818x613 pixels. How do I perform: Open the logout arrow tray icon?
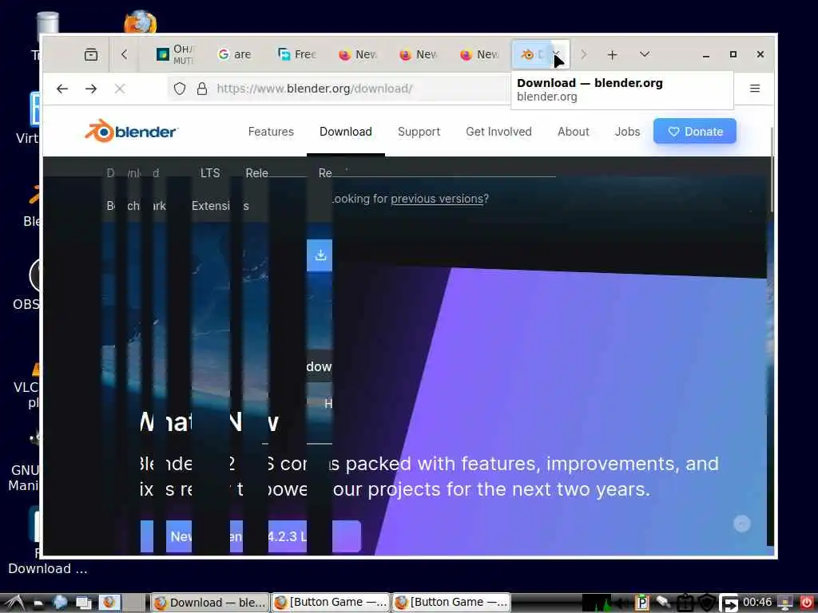(x=729, y=603)
